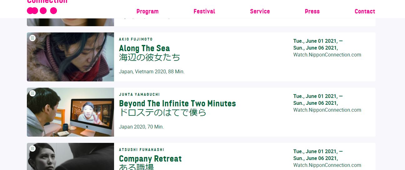
Task: Click the grid icon on Company Retreat thumbnail
Action: pyautogui.click(x=32, y=148)
